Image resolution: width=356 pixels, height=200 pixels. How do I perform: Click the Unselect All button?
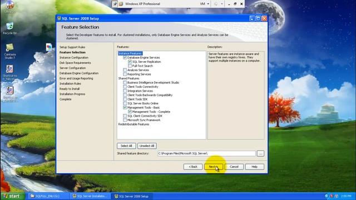coord(147,146)
